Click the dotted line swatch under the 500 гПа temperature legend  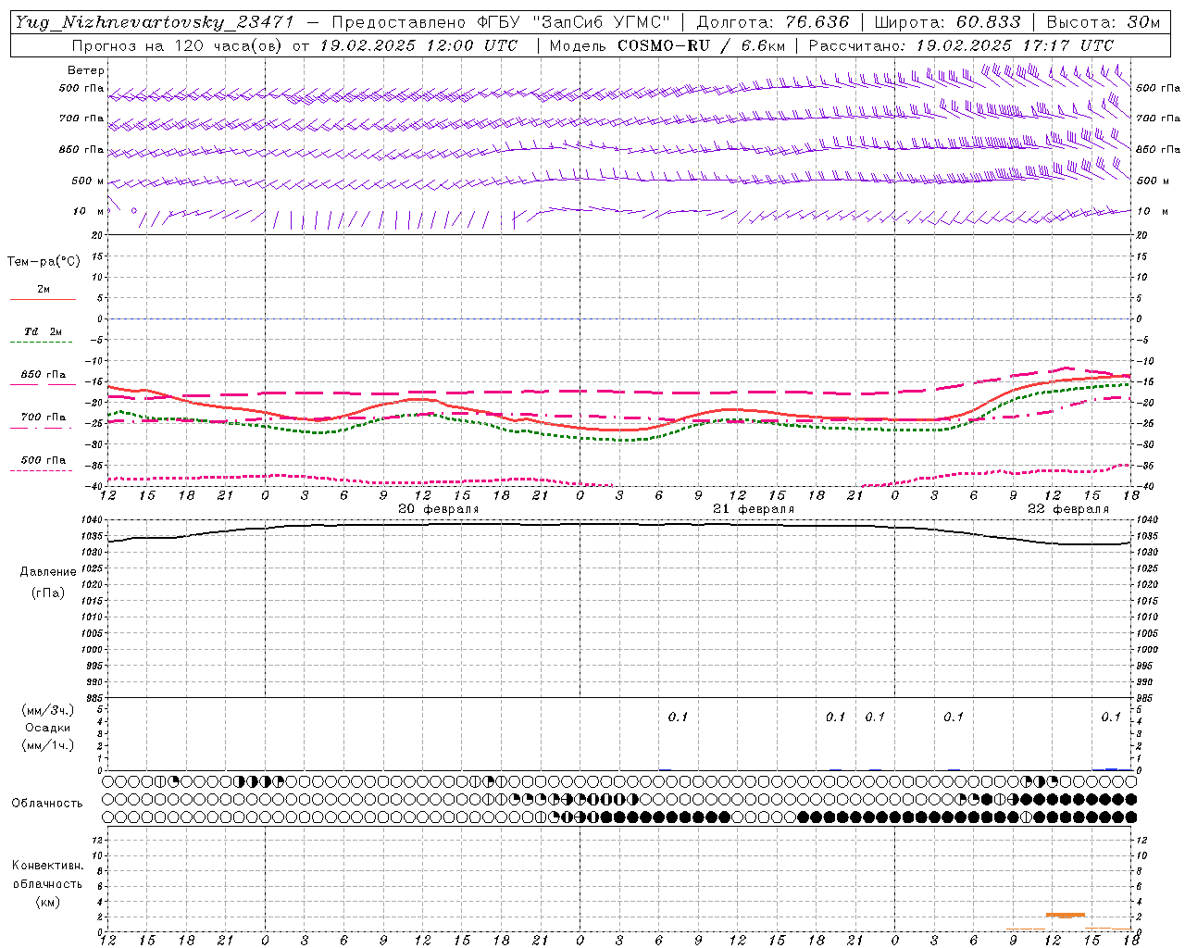click(x=42, y=470)
